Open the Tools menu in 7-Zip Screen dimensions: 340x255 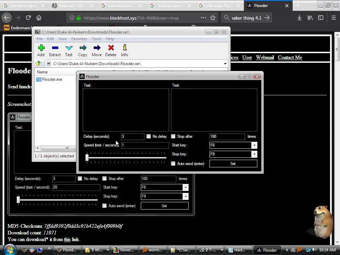point(96,39)
